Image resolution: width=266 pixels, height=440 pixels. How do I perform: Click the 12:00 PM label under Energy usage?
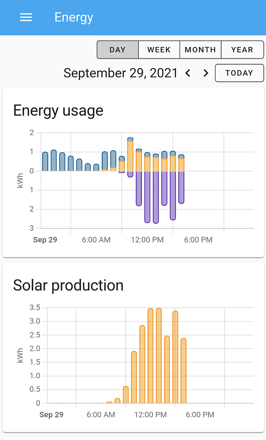pos(147,240)
